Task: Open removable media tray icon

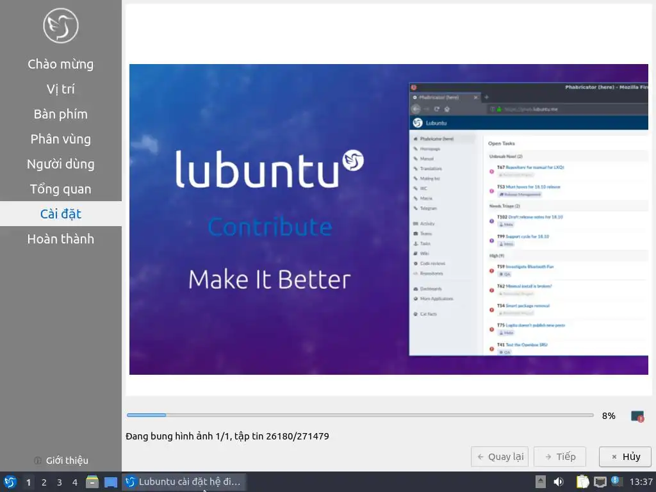Action: coord(541,482)
